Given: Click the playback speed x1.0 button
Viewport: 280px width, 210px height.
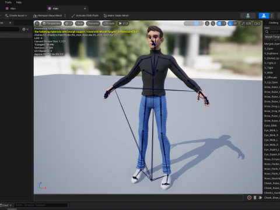Looking at the screenshot, I should pyautogui.click(x=123, y=23).
